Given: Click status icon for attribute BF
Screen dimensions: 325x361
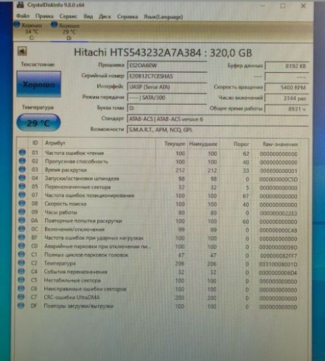Looking at the screenshot, I should pos(22,237).
